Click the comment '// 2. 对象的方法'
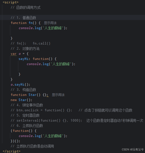 25,49
